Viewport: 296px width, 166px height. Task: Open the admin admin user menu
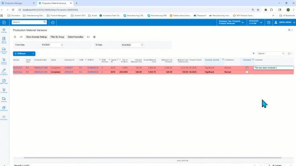284,23
